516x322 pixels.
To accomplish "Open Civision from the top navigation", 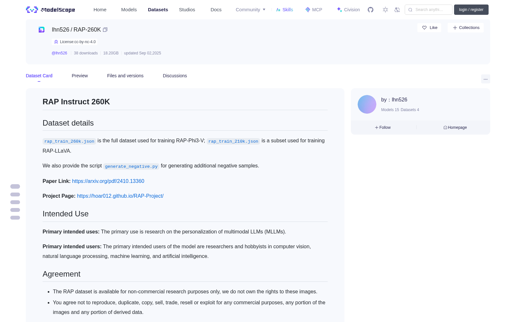I will click(x=348, y=10).
